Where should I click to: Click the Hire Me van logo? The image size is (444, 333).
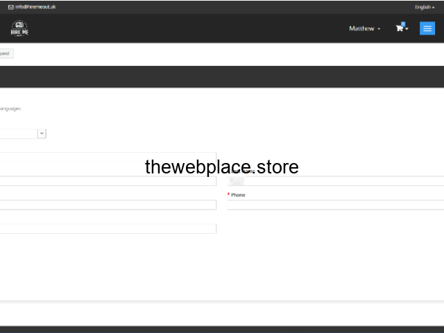pos(19,28)
